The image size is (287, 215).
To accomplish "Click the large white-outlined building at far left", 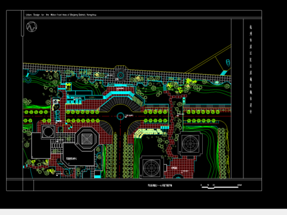I will pos(41,146).
